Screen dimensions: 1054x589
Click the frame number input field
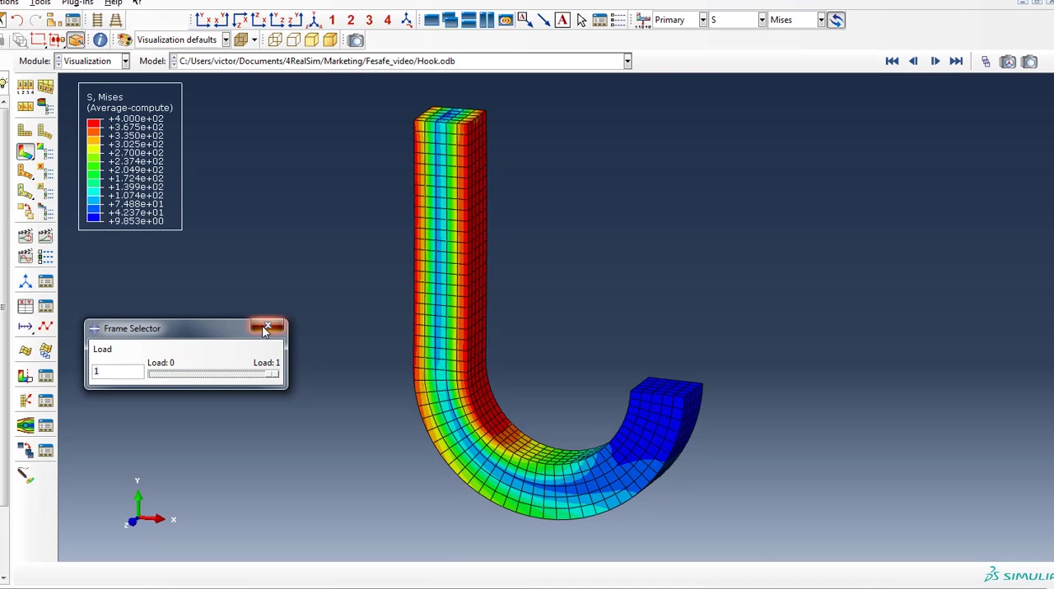pyautogui.click(x=117, y=373)
